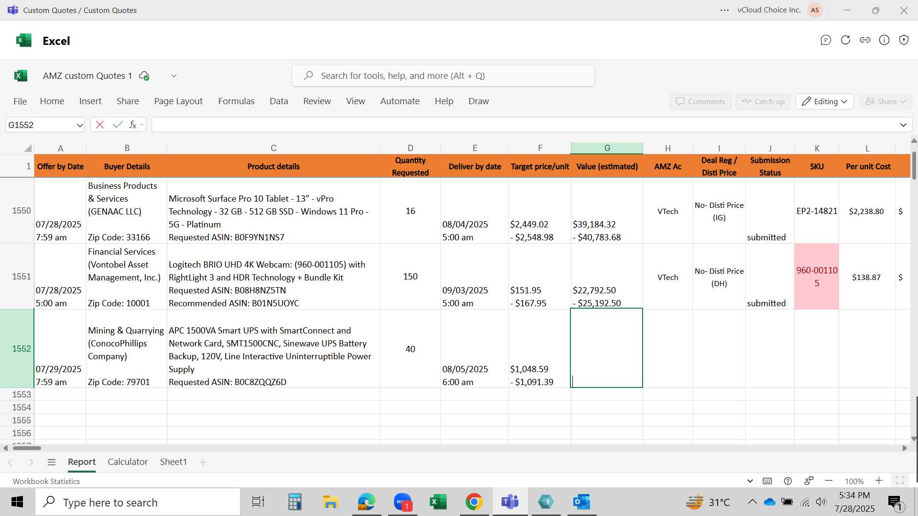Image resolution: width=918 pixels, height=516 pixels.
Task: Expand the status bar options chevron
Action: pyautogui.click(x=750, y=481)
